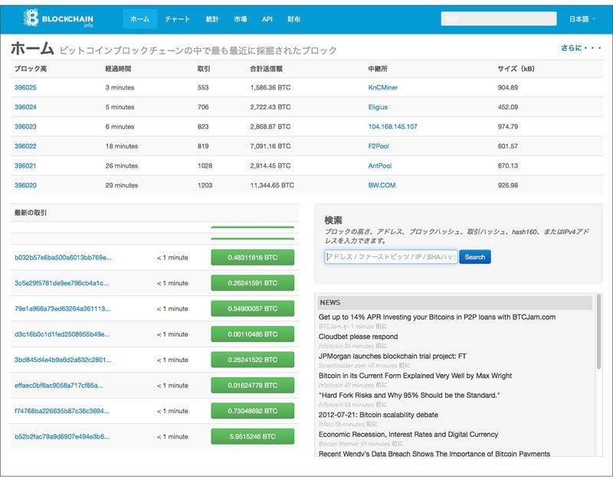Open the BW.COM relay link
Viewport: 613px width, 489px height.
click(382, 185)
